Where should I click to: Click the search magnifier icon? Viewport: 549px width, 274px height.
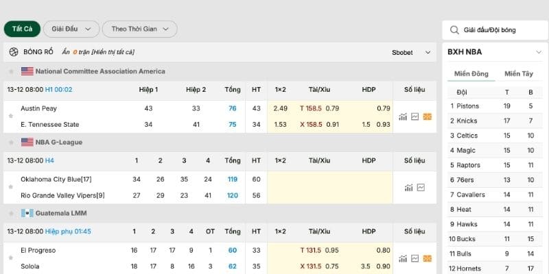pos(454,30)
